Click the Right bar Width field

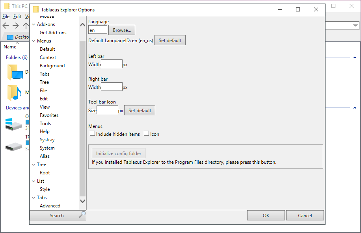pyautogui.click(x=112, y=87)
